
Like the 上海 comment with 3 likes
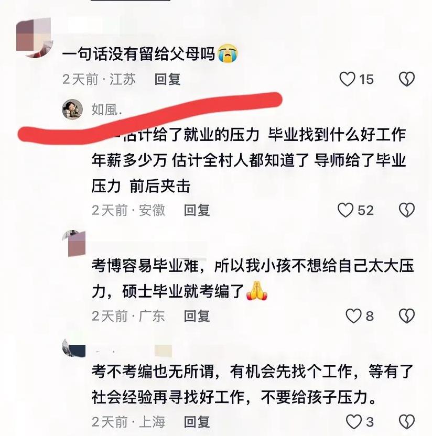pos(353,422)
